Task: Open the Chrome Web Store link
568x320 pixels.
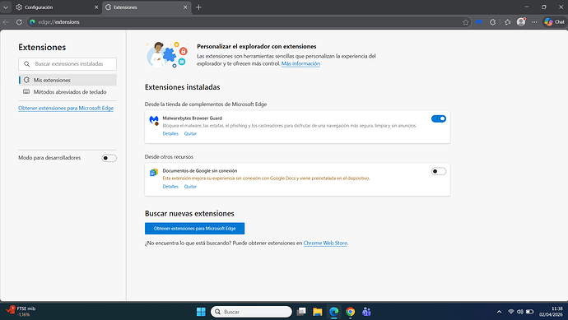Action: 325,243
